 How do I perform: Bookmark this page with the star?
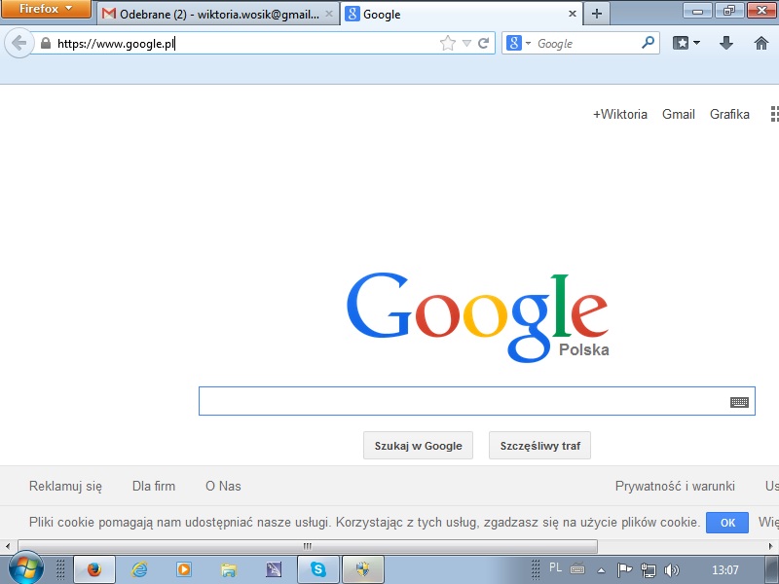448,43
